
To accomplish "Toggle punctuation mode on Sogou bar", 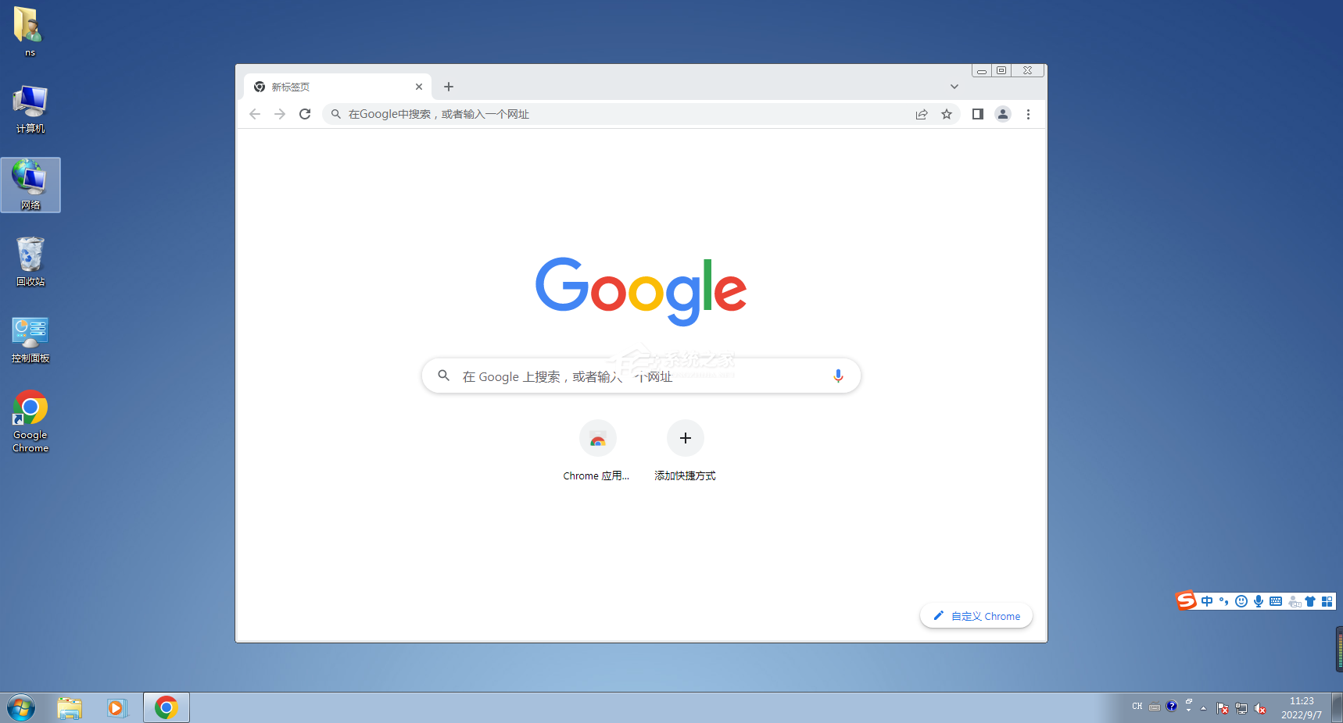I will pyautogui.click(x=1223, y=601).
